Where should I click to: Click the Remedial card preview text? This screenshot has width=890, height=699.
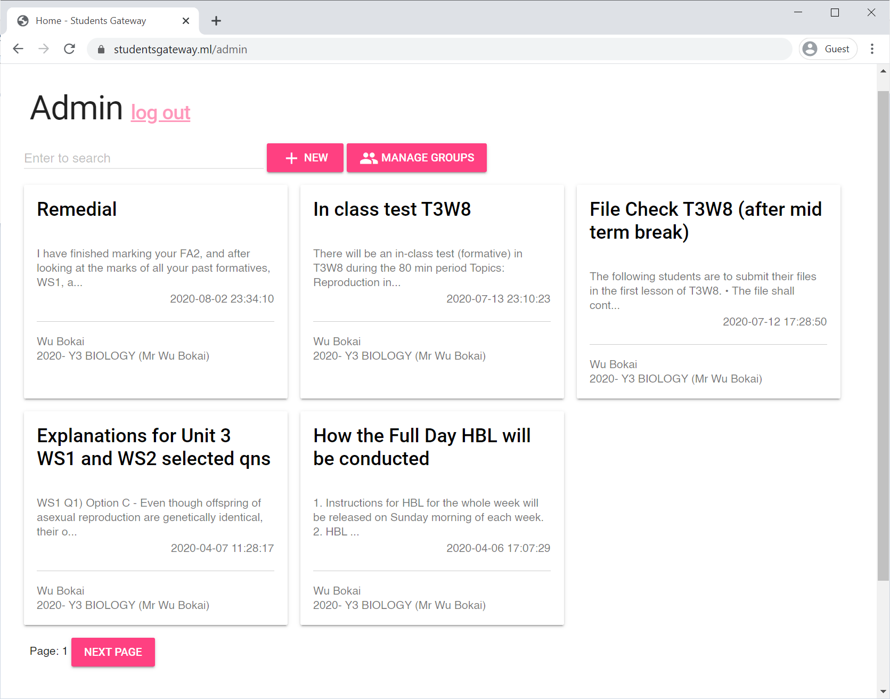pos(153,268)
